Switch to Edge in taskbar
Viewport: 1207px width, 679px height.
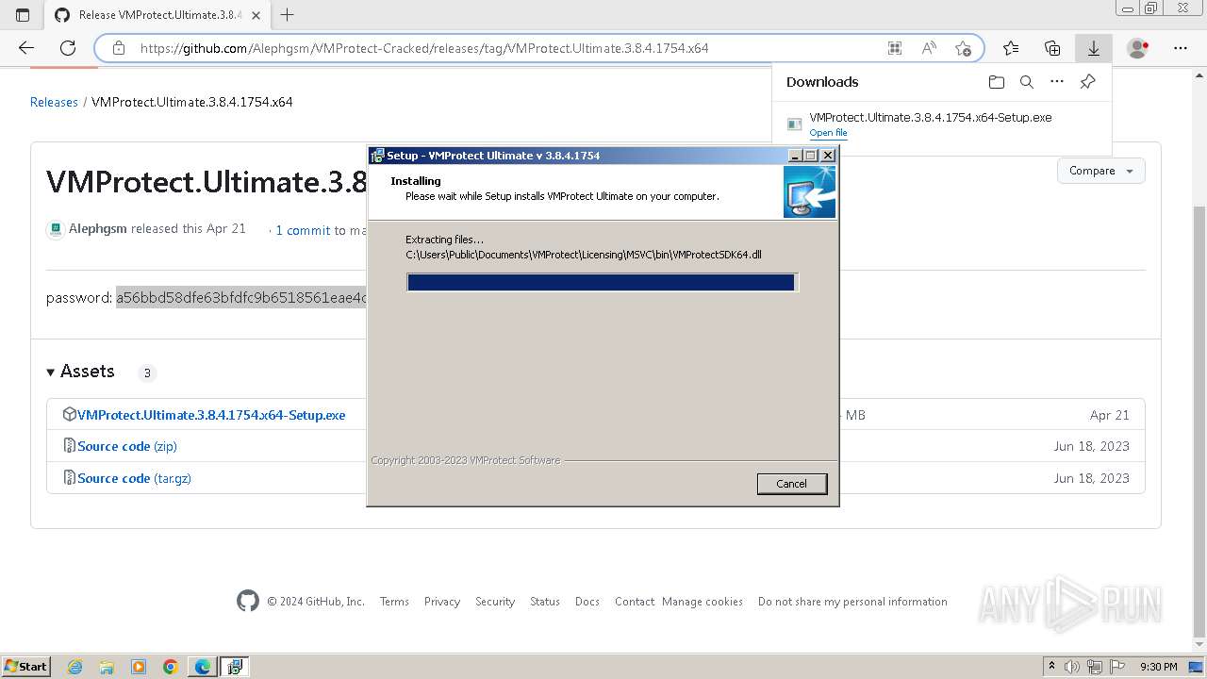click(x=203, y=667)
